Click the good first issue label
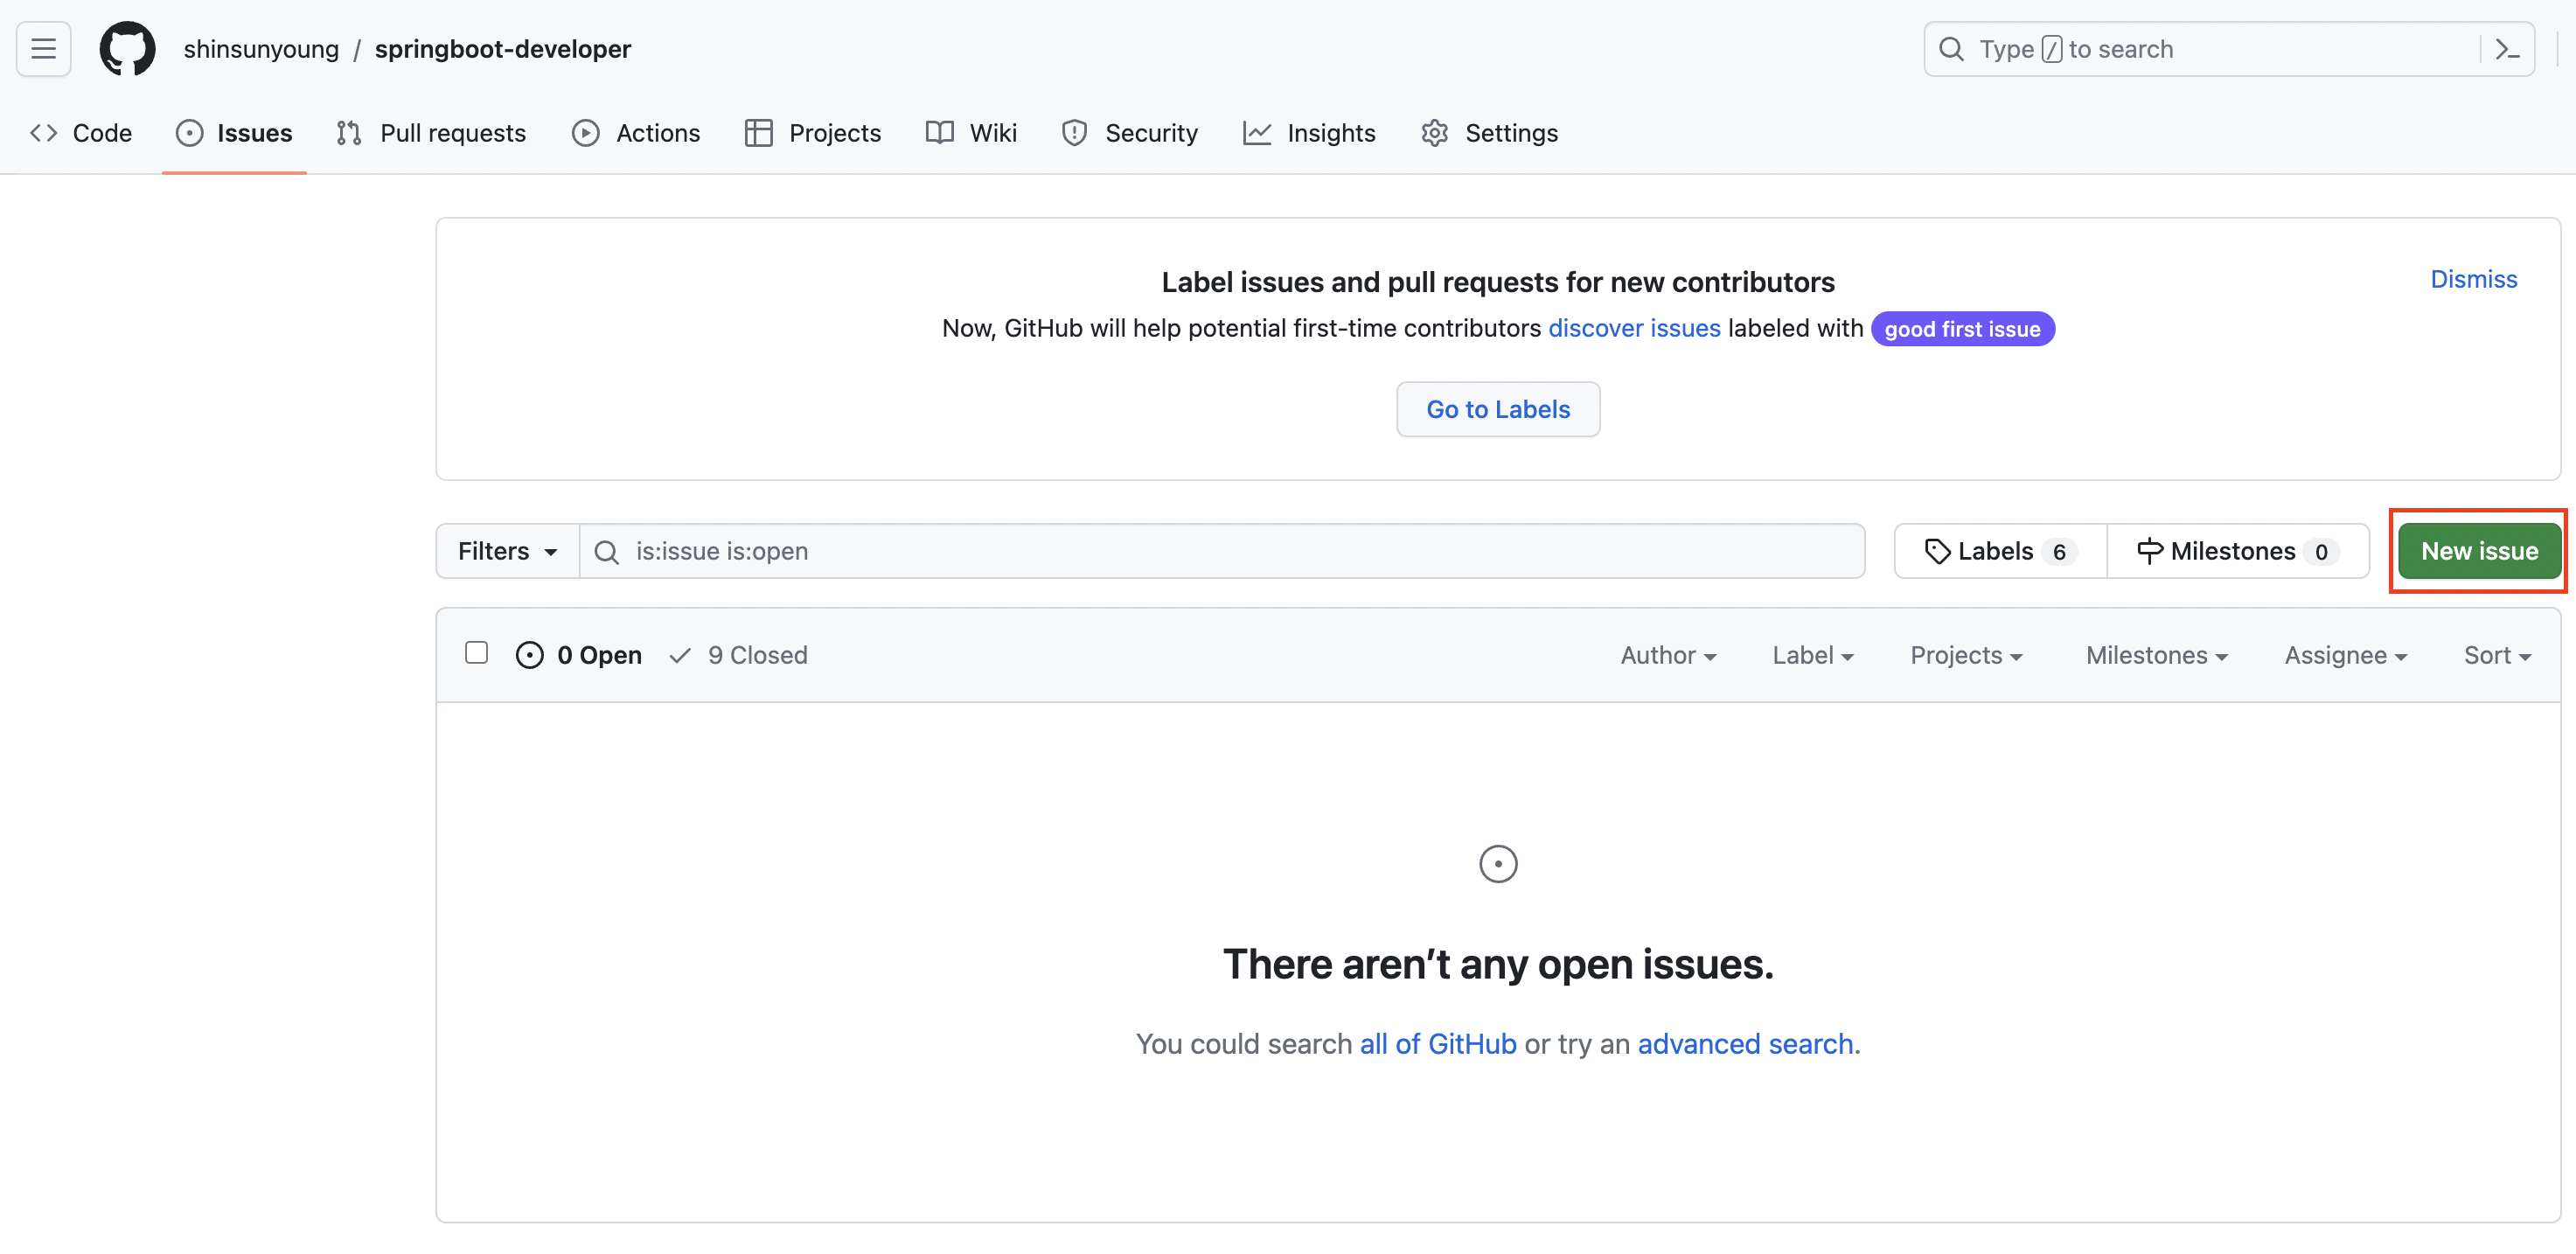 tap(1961, 329)
